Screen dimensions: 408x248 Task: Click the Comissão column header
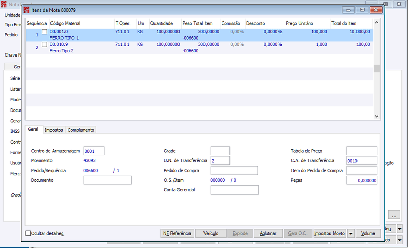pos(233,23)
